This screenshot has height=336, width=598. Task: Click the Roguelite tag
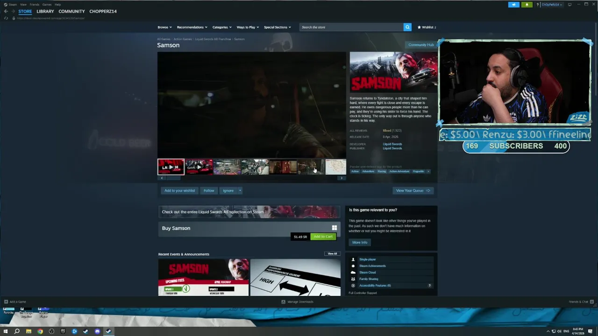pyautogui.click(x=418, y=171)
